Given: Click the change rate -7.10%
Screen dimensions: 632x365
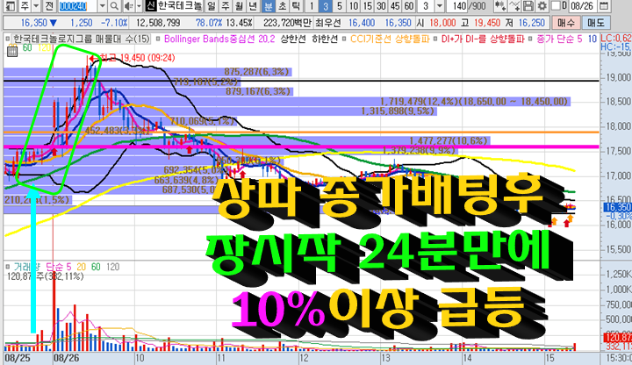Looking at the screenshot, I should click(x=114, y=23).
